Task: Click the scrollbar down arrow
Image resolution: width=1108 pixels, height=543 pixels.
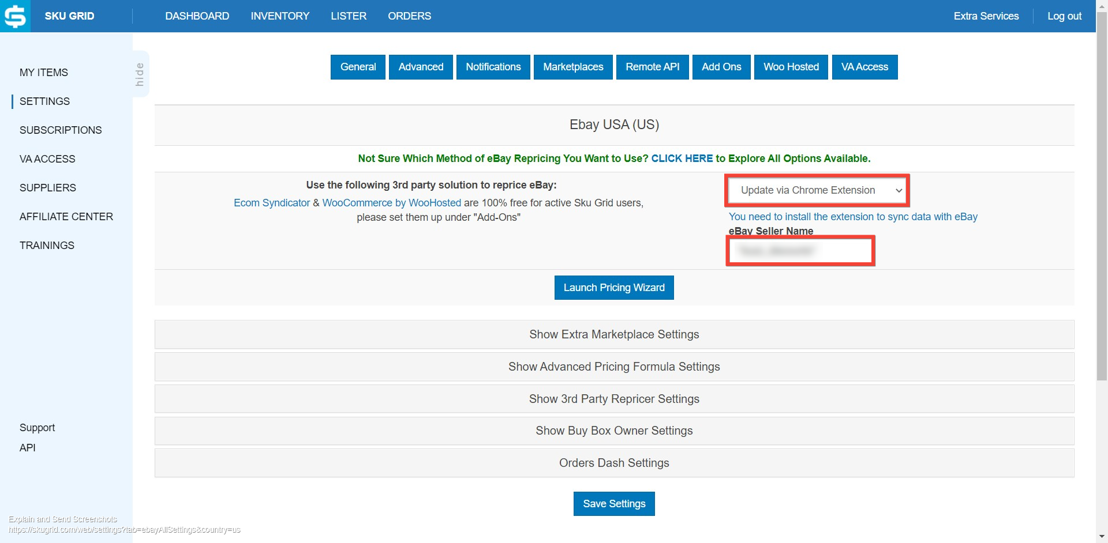Action: coord(1102,537)
